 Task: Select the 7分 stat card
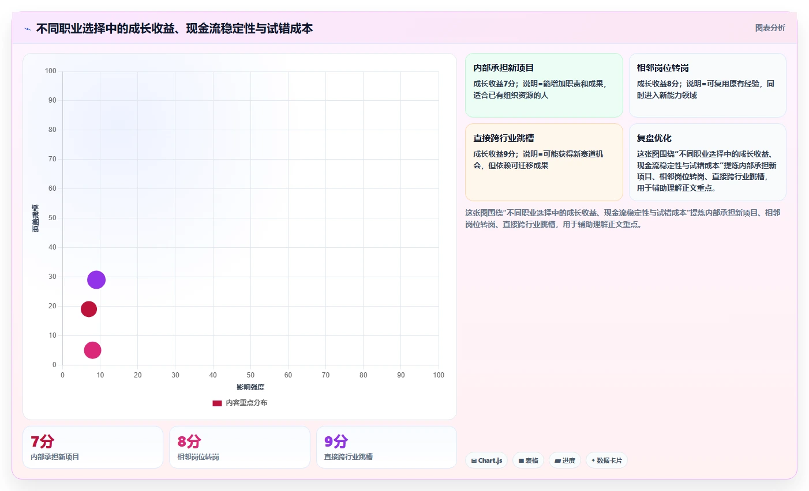93,447
